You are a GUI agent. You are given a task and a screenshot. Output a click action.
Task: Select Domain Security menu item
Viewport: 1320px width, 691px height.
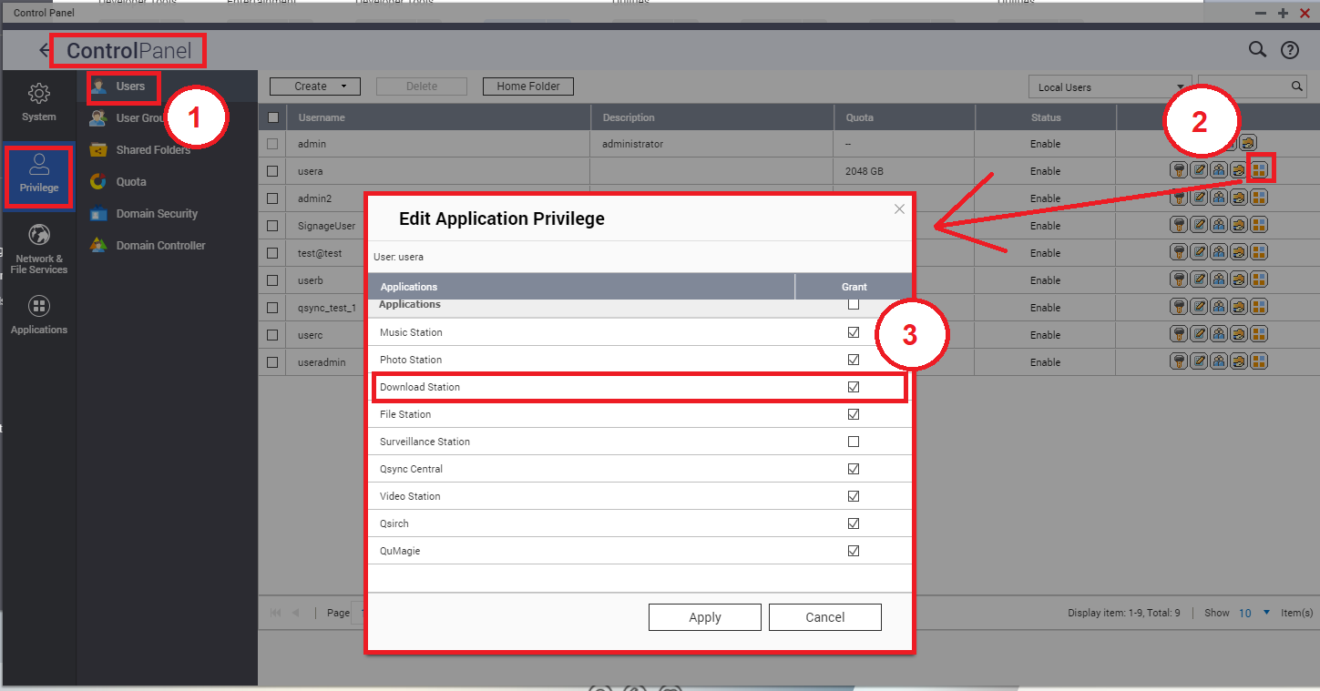157,214
